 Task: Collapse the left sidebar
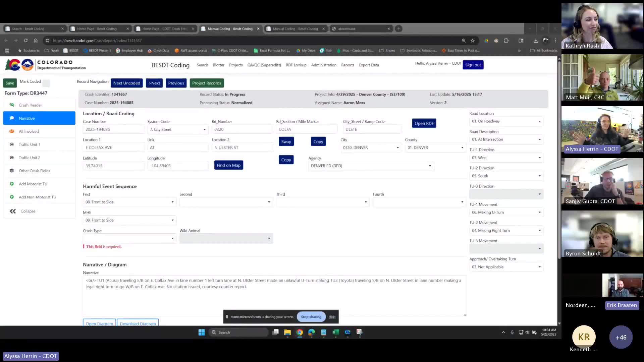[x=28, y=211]
